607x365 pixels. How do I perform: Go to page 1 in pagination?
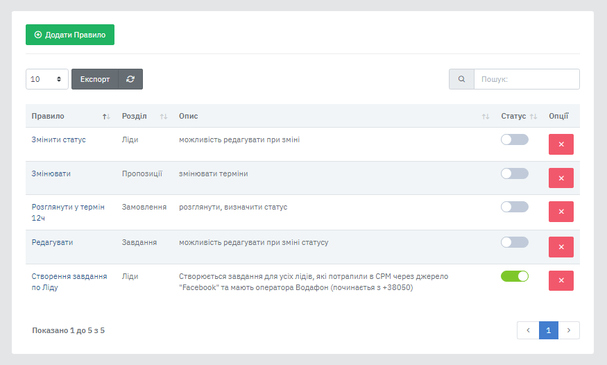[548, 330]
